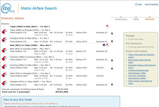Viewport: 159px width, 107px height.
Task: Click China Eastern logo for flight 235
Action: [4, 40]
